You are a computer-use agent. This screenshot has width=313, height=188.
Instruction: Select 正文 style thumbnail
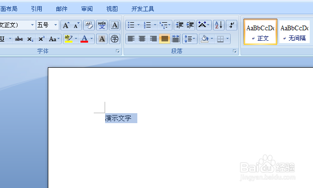click(x=260, y=32)
